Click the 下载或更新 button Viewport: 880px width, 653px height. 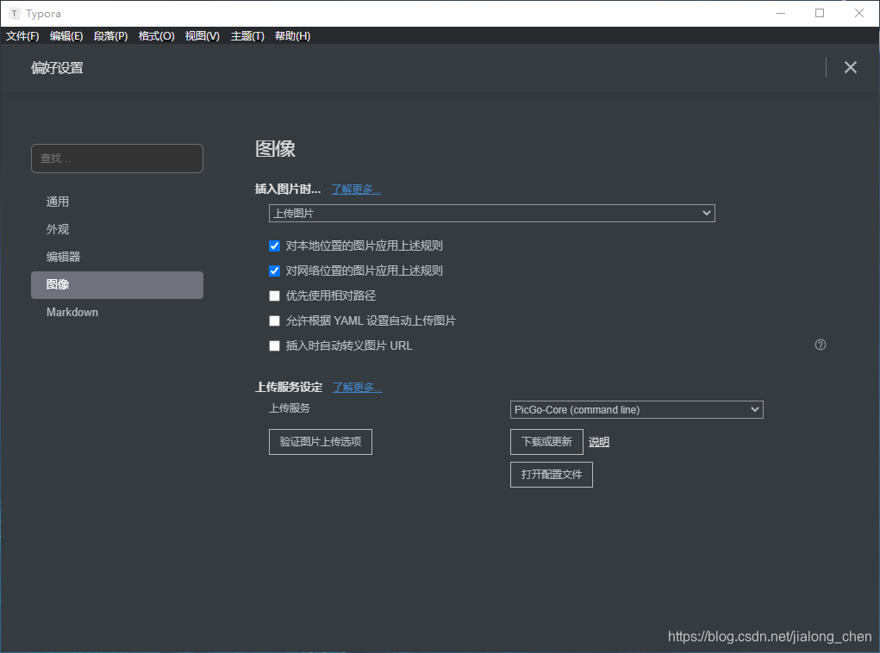(x=546, y=442)
